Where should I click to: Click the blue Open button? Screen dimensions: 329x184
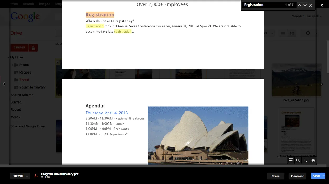pos(316,176)
